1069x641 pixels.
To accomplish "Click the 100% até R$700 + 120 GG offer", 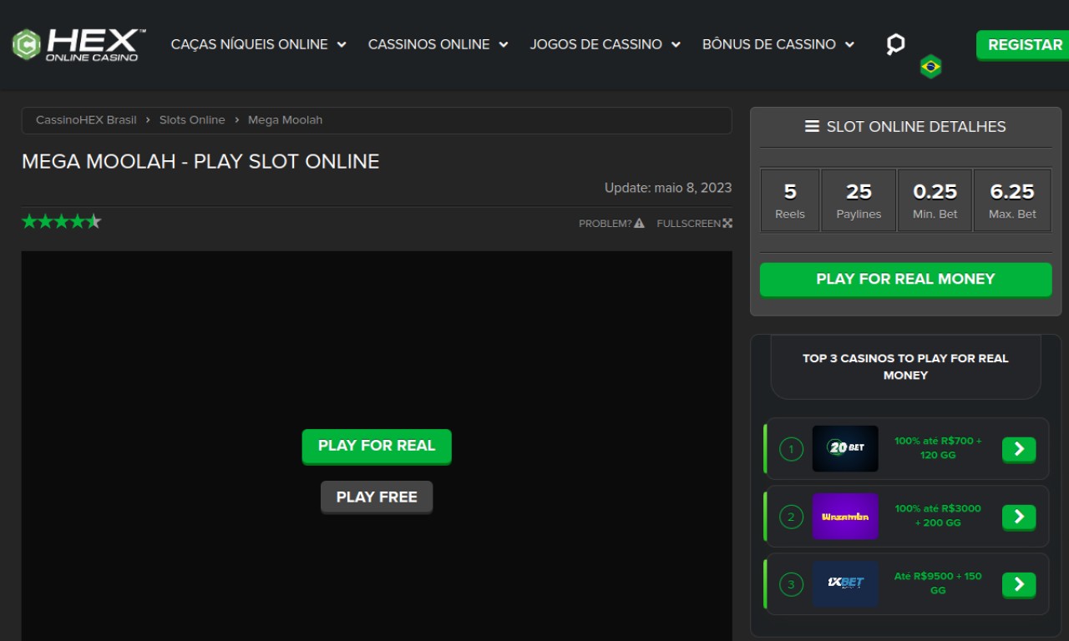I will click(x=938, y=448).
